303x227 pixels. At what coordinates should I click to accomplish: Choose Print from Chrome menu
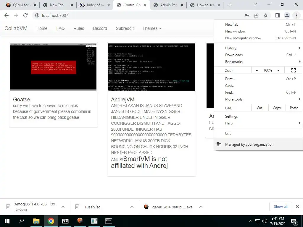258,79
